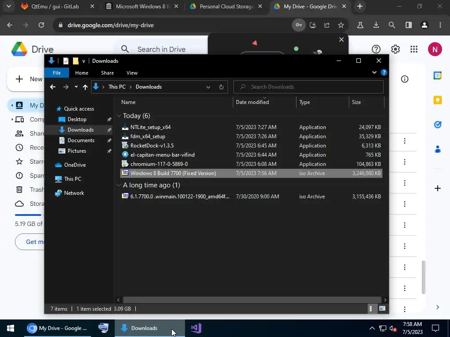450x337 pixels.
Task: Open the notification center icon in taskbar
Action: point(435,328)
